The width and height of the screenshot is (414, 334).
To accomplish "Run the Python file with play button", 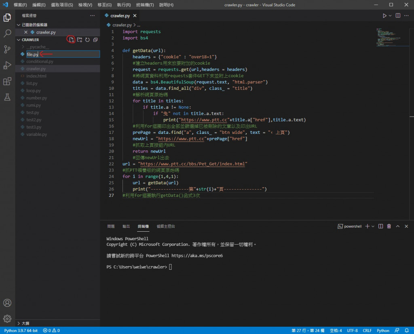I will click(x=384, y=16).
